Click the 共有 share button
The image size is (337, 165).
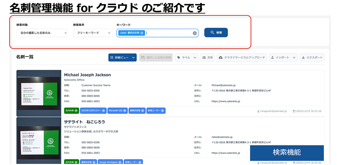coord(207,58)
